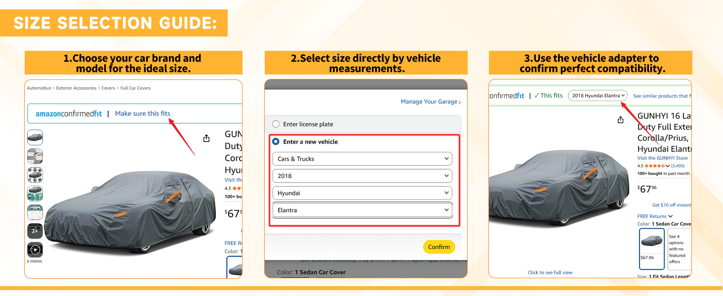Click the Click to see full view link
The image size is (723, 296).
pos(550,272)
